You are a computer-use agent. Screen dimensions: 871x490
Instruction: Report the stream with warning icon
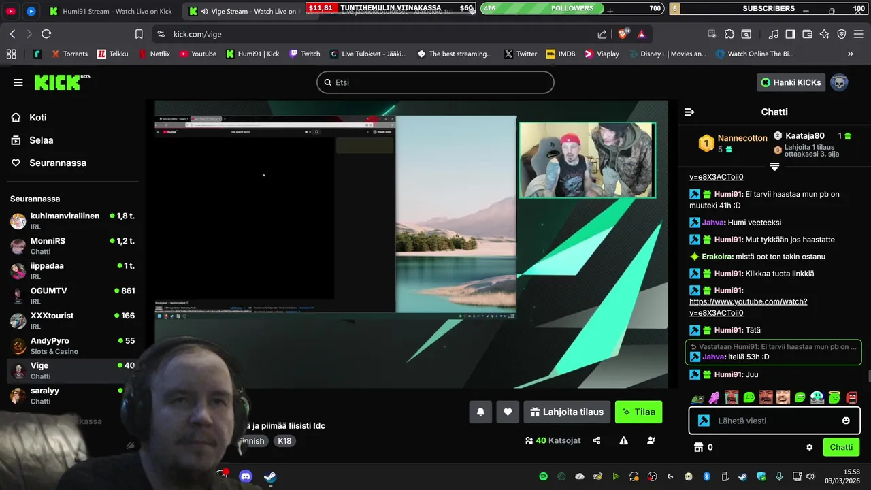(x=623, y=440)
